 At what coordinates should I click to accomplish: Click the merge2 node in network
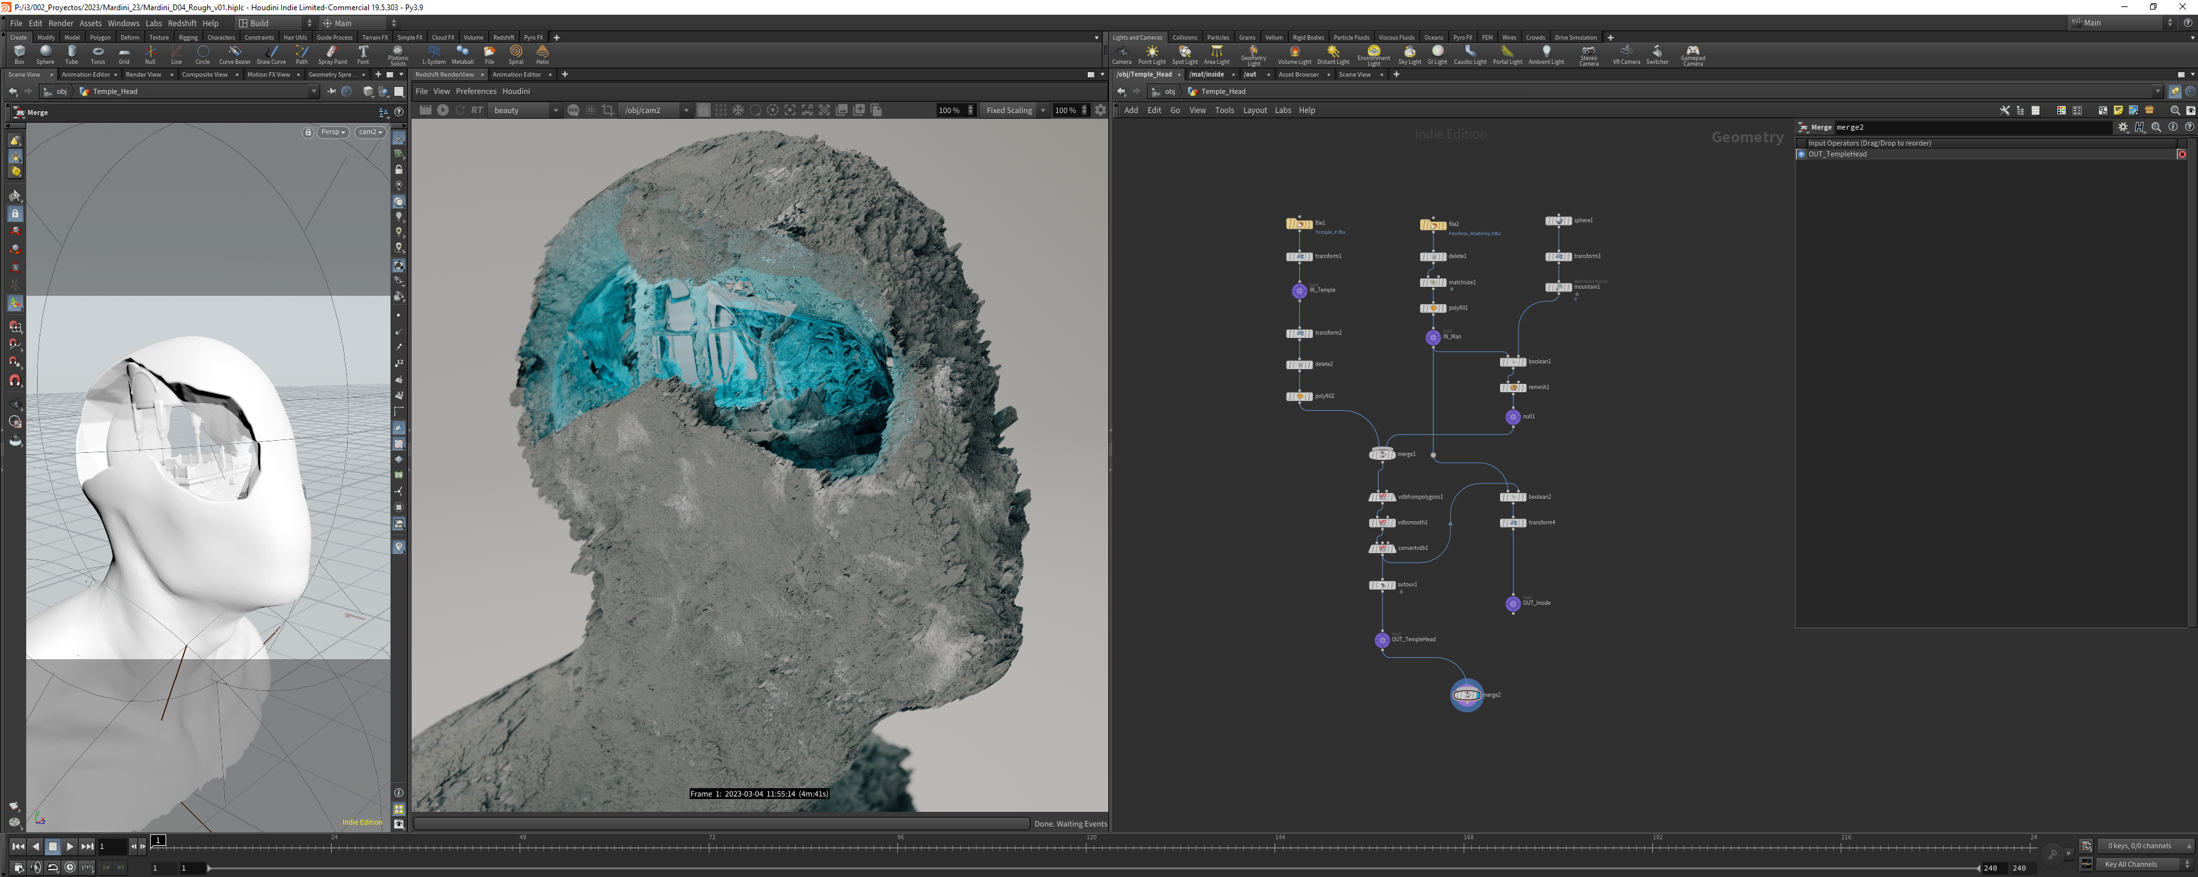[1467, 696]
